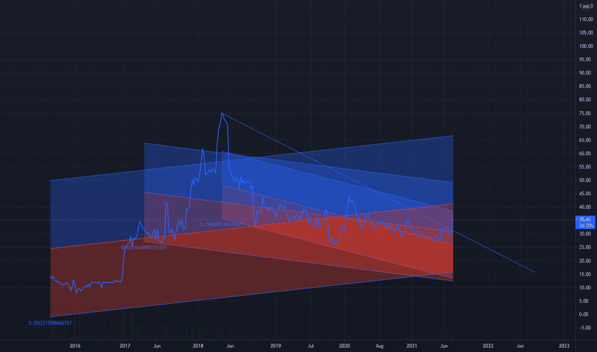Click the 90.00 price axis label

(x=585, y=73)
